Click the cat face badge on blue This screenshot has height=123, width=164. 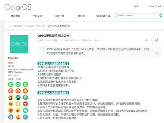point(11,117)
